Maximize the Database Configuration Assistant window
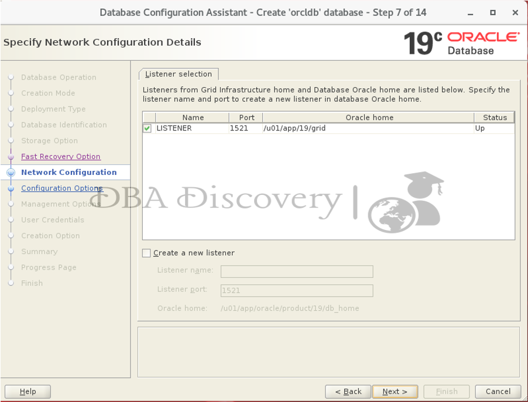The image size is (528, 402). [493, 12]
